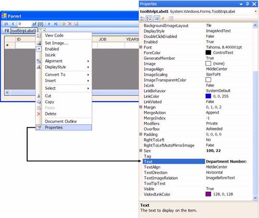Click the Move First navigator icon

point(6,24)
